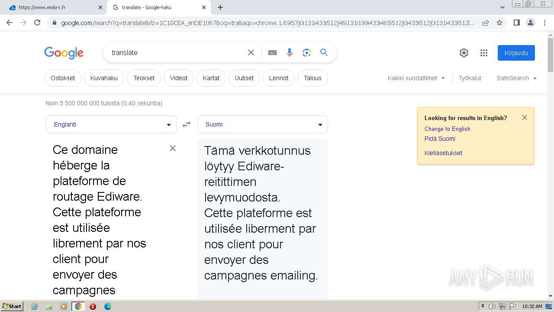Filter results by Uutiset
554x312 pixels.
[x=245, y=78]
